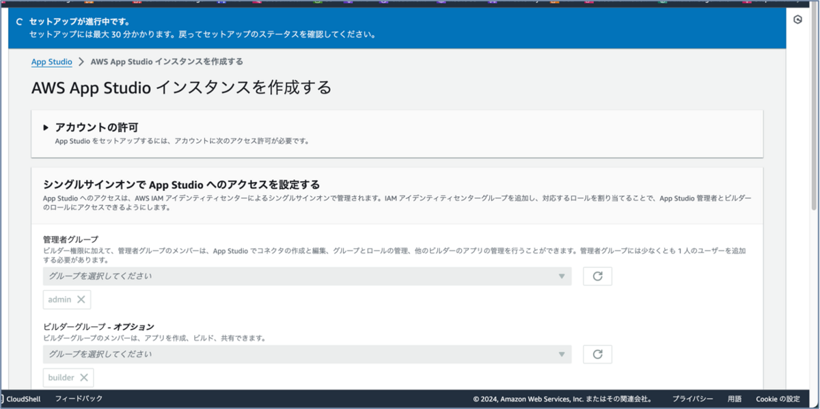Open CloudShell from the footer
820x409 pixels.
click(x=23, y=399)
